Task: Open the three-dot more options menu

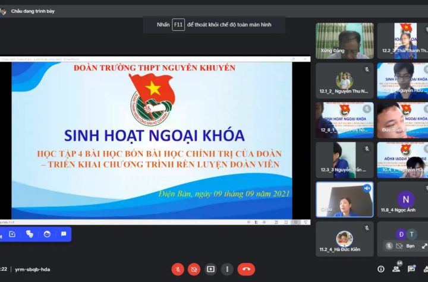Action: click(227, 270)
